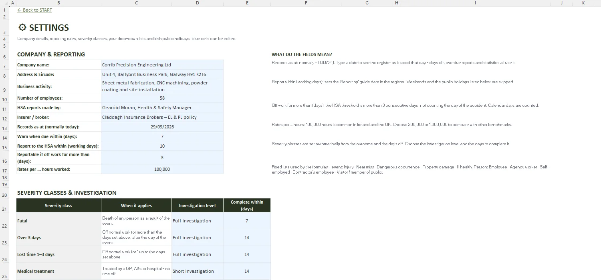Click the Death of any person description cell
Viewport: 601px width, 280px height.
(x=136, y=221)
